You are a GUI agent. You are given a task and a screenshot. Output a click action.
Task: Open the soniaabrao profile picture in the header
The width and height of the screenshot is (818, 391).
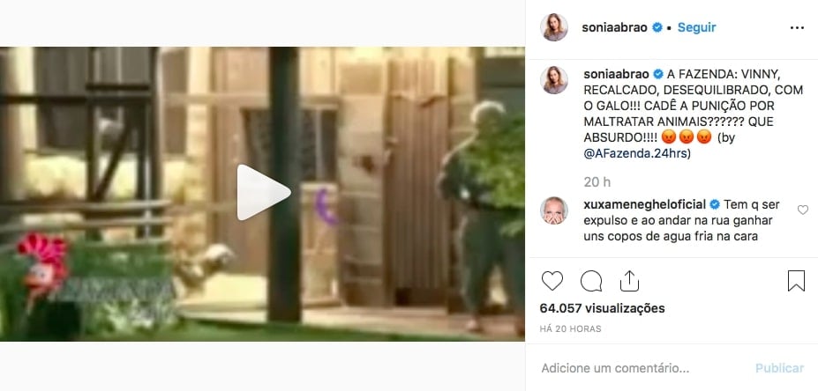[x=554, y=27]
